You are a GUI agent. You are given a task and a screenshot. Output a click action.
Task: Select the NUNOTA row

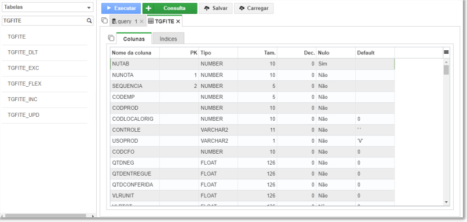coord(252,75)
